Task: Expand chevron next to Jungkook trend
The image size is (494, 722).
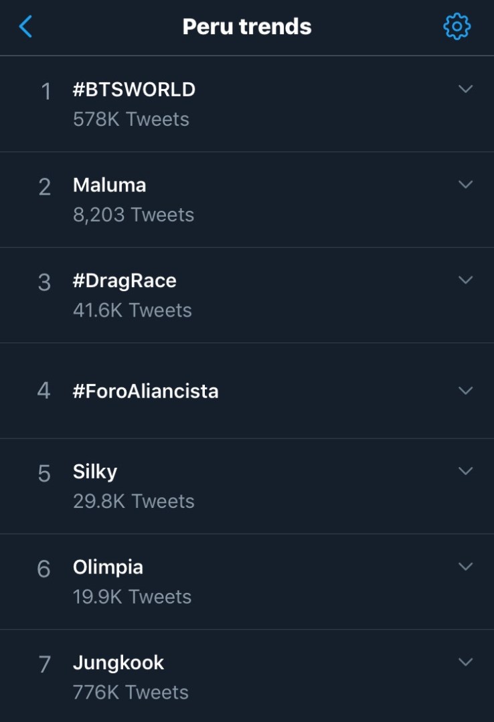Action: coord(465,662)
